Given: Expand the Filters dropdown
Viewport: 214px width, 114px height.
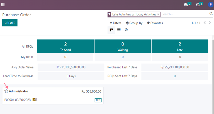Looking at the screenshot, I should (115, 23).
